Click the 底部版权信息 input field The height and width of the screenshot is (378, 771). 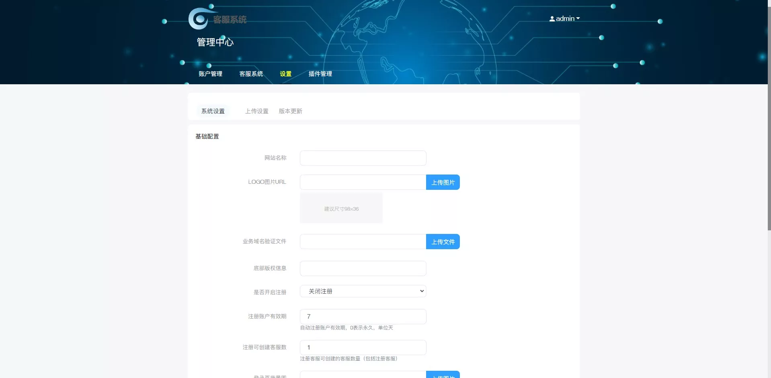362,268
